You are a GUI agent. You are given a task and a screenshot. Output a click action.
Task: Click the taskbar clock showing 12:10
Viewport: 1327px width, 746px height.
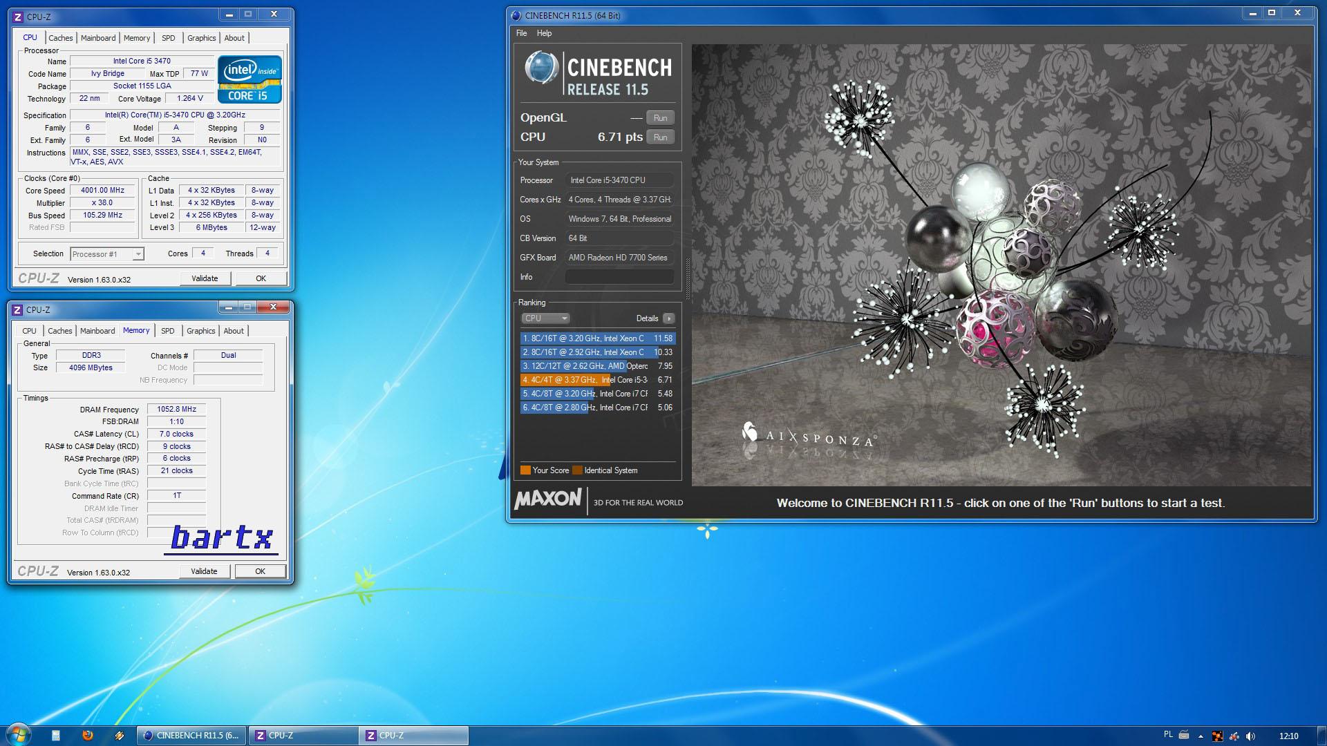click(1288, 736)
